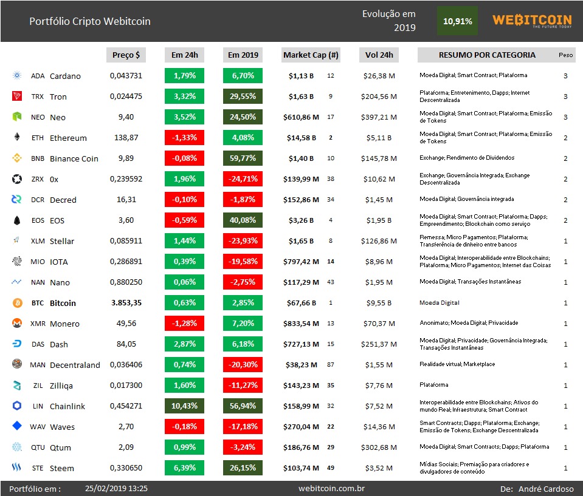Viewport: 583px width, 496px height.
Task: Click Qtum's volume $302,68 M
Action: (379, 447)
